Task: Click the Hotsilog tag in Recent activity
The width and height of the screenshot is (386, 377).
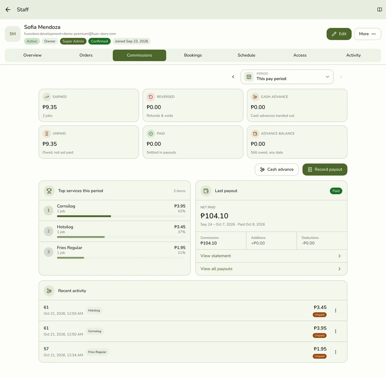Action: 94,311
